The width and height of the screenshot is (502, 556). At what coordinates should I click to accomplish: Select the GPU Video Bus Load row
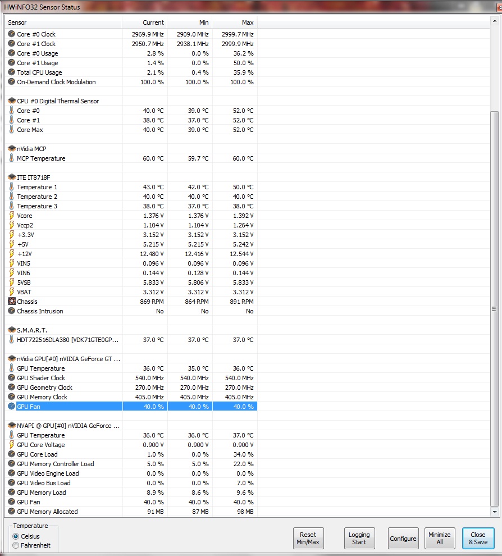point(131,483)
